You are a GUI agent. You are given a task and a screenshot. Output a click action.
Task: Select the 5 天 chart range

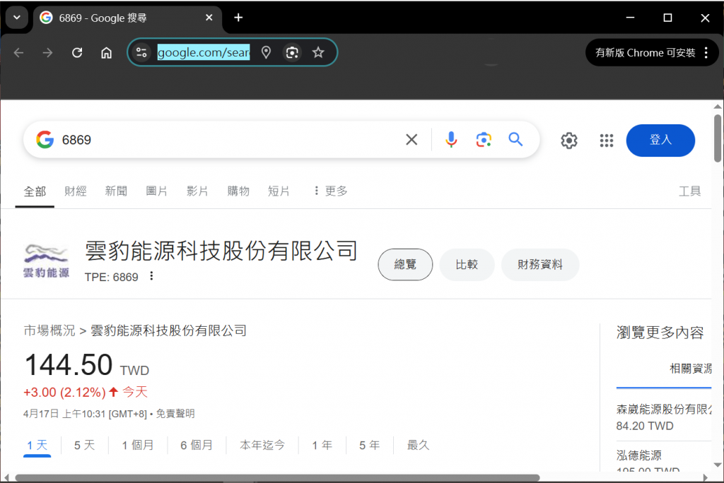tap(85, 445)
